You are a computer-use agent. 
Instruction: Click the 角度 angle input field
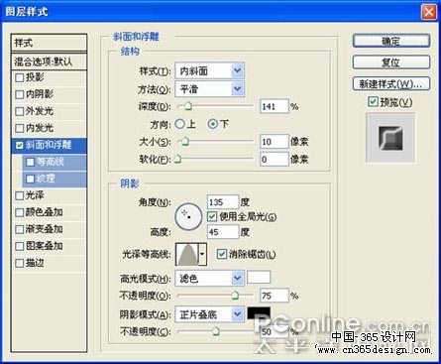(x=223, y=201)
